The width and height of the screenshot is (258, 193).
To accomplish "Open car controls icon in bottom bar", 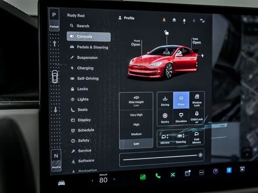I will click(61, 183).
